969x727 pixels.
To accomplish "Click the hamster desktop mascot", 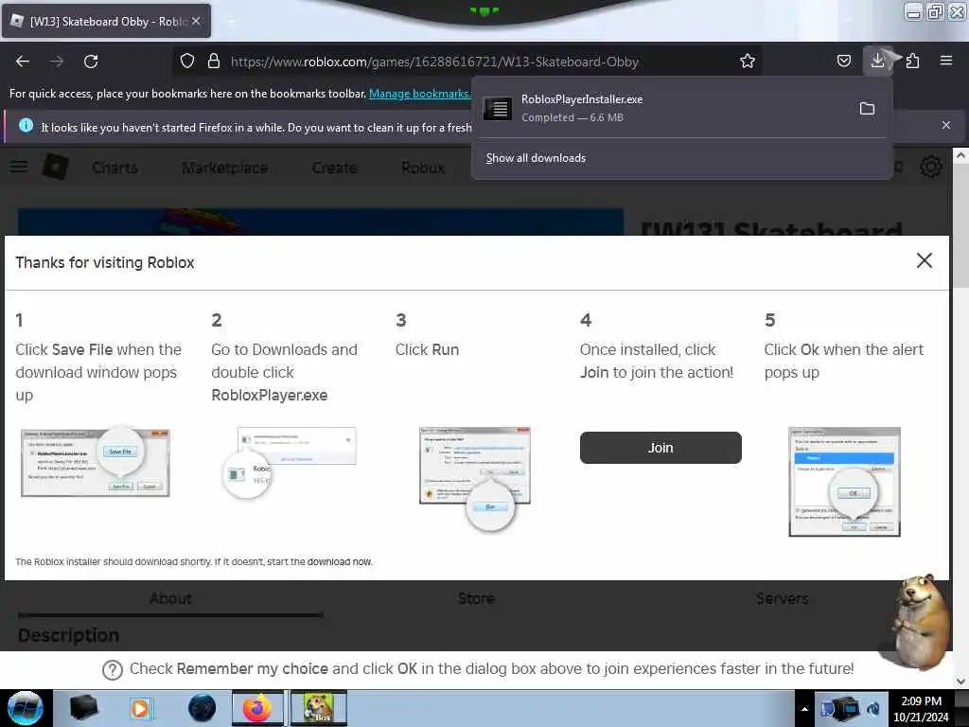I will (x=920, y=621).
